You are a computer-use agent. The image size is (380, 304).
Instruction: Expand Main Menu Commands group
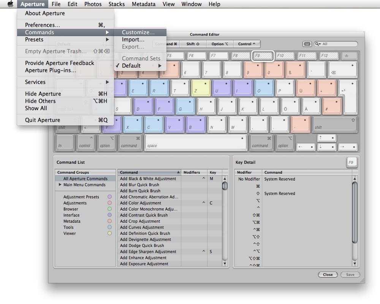(x=60, y=185)
